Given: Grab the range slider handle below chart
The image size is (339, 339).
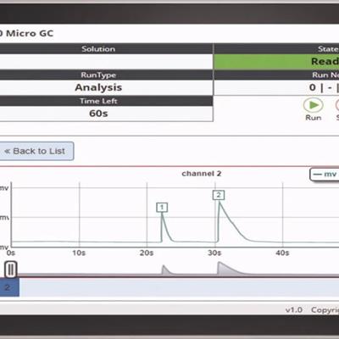Looking at the screenshot, I should [11, 270].
